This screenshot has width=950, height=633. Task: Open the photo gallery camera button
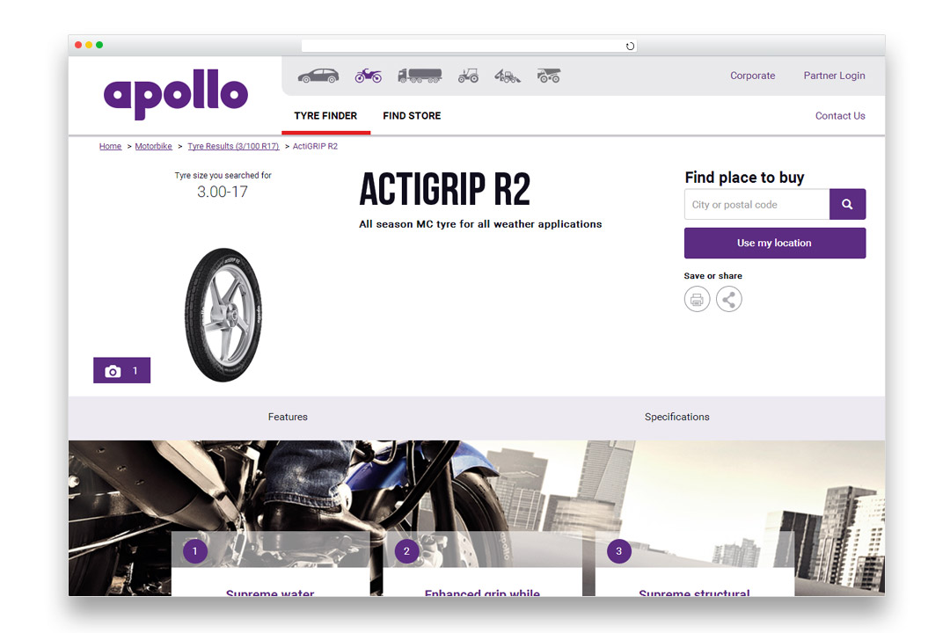pos(121,370)
